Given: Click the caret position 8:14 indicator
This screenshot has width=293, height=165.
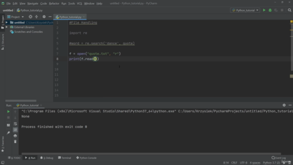Looking at the screenshot, I should (x=226, y=163).
